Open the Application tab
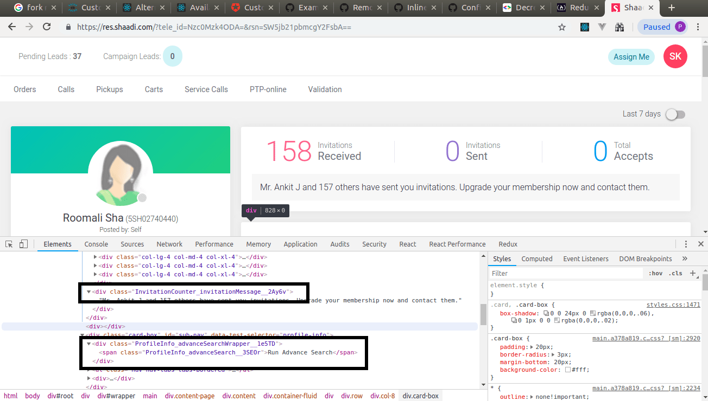The image size is (708, 401). (x=300, y=244)
